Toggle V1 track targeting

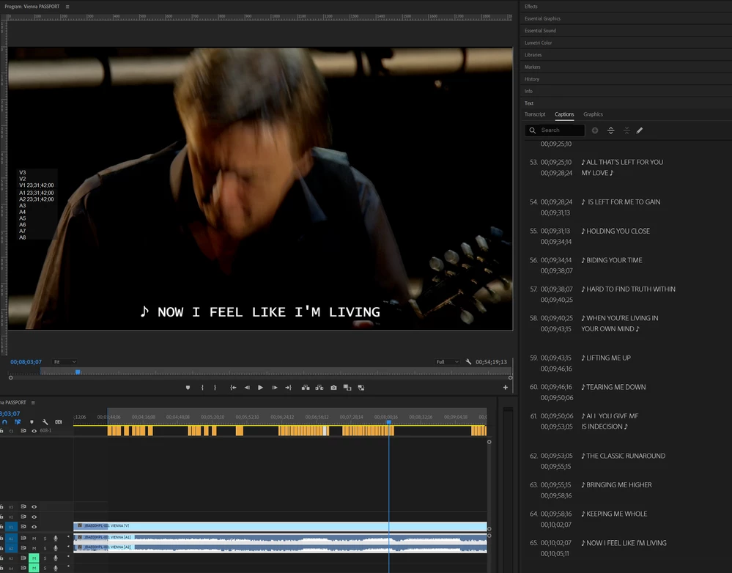coord(11,527)
